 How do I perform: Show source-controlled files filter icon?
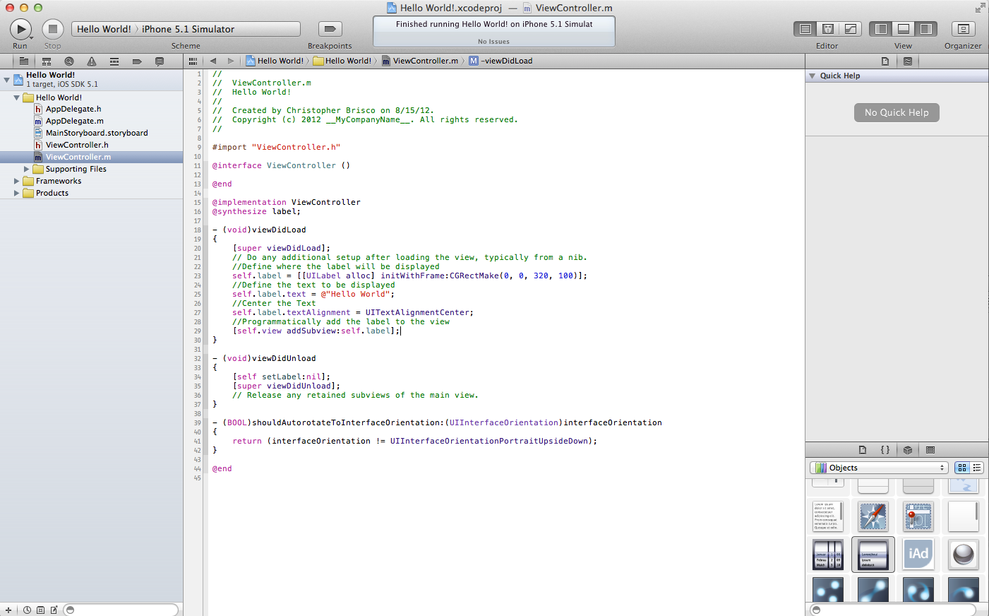(40, 610)
